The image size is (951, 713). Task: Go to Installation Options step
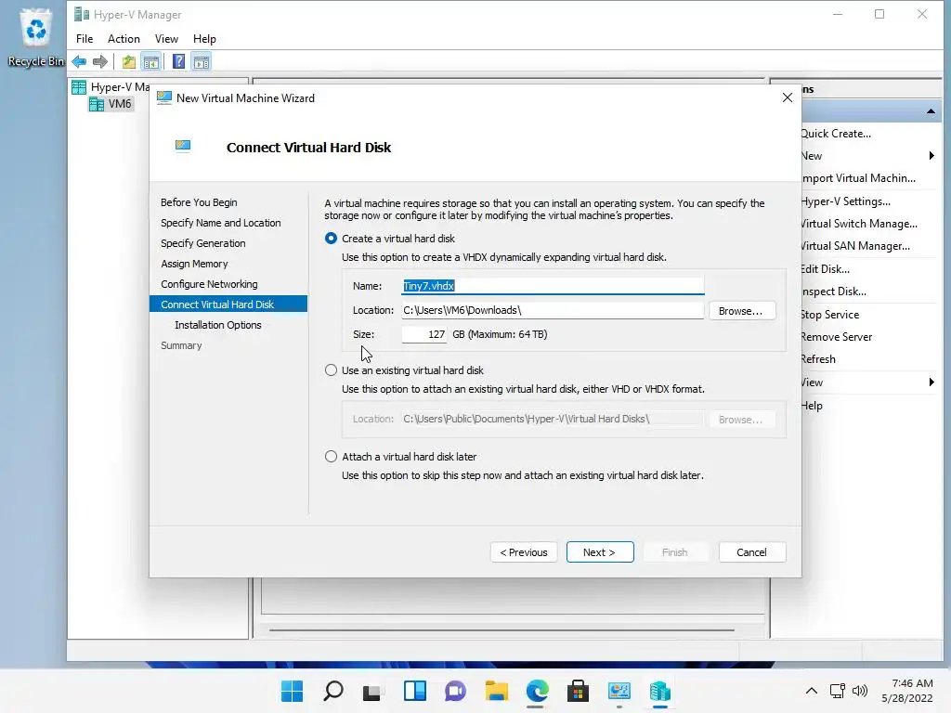(217, 325)
